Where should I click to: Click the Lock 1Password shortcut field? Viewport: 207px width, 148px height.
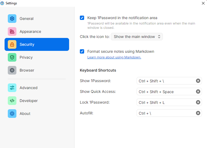165,102
